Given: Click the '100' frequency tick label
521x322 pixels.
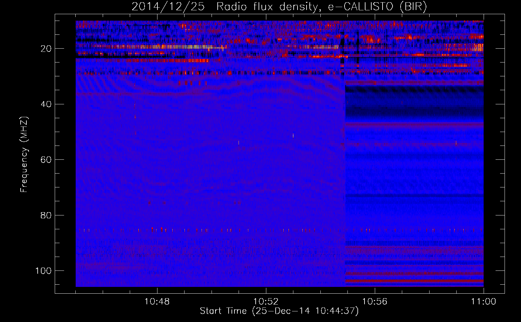Looking at the screenshot, I should pos(43,271).
